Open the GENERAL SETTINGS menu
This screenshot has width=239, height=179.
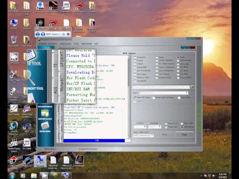48,44
